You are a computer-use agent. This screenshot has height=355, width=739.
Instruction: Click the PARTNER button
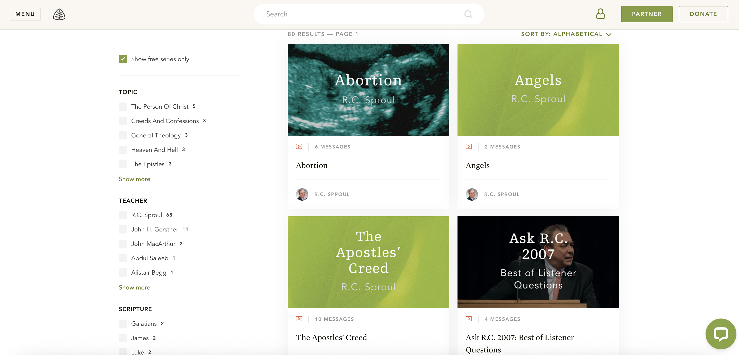pyautogui.click(x=646, y=14)
